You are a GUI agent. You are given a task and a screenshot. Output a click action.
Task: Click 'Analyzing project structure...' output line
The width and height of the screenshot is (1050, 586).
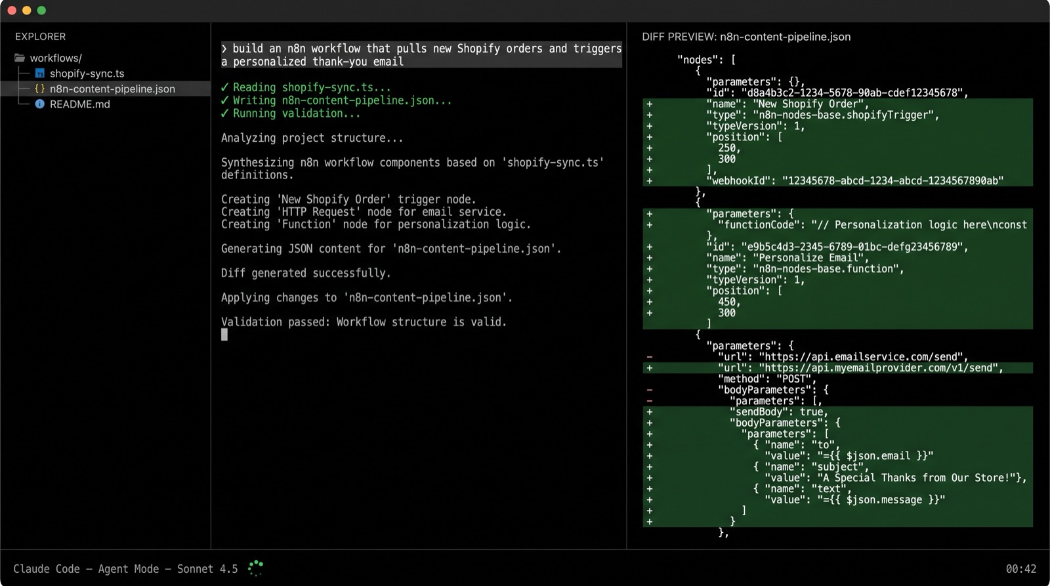click(x=312, y=138)
